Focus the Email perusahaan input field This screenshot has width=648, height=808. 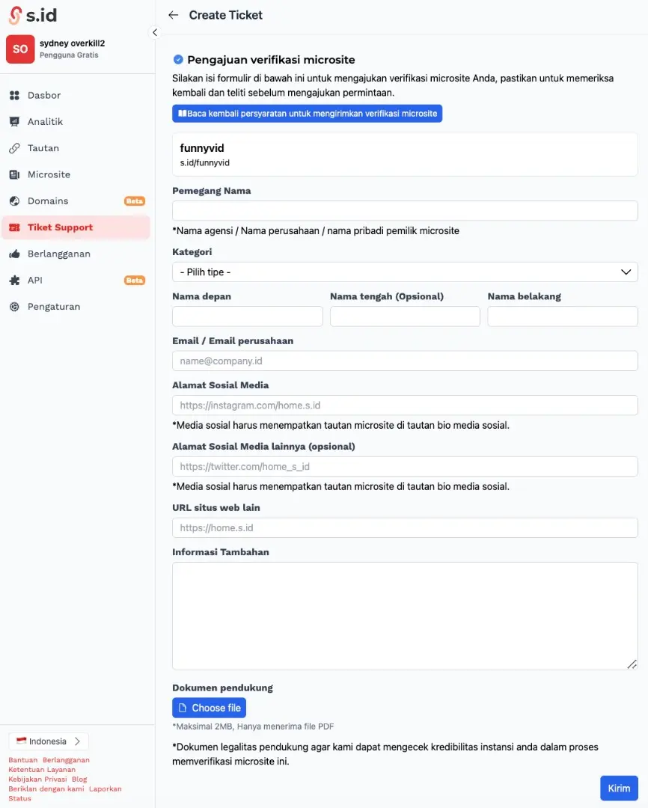tap(405, 361)
